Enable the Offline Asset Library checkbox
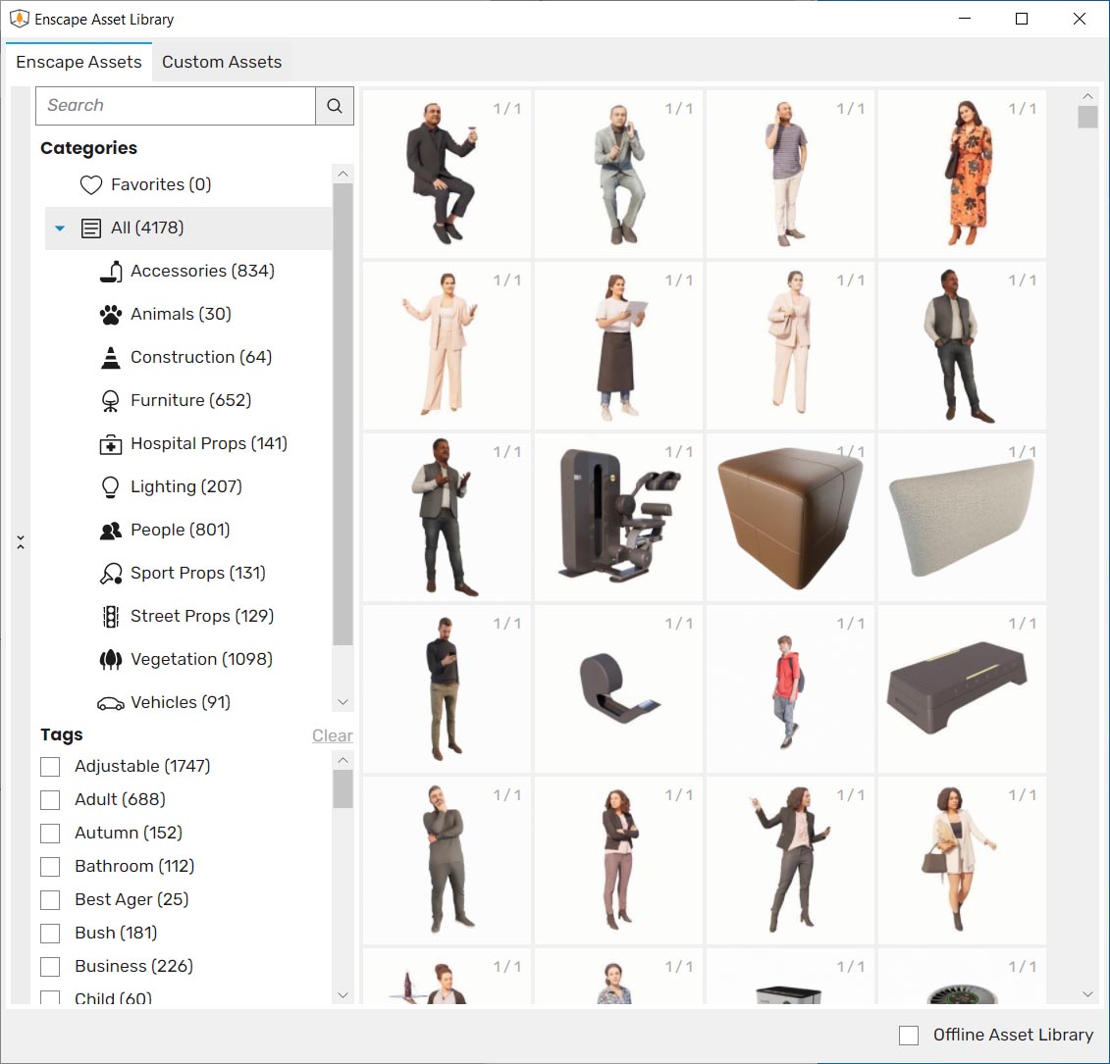The image size is (1110, 1064). click(x=908, y=1035)
